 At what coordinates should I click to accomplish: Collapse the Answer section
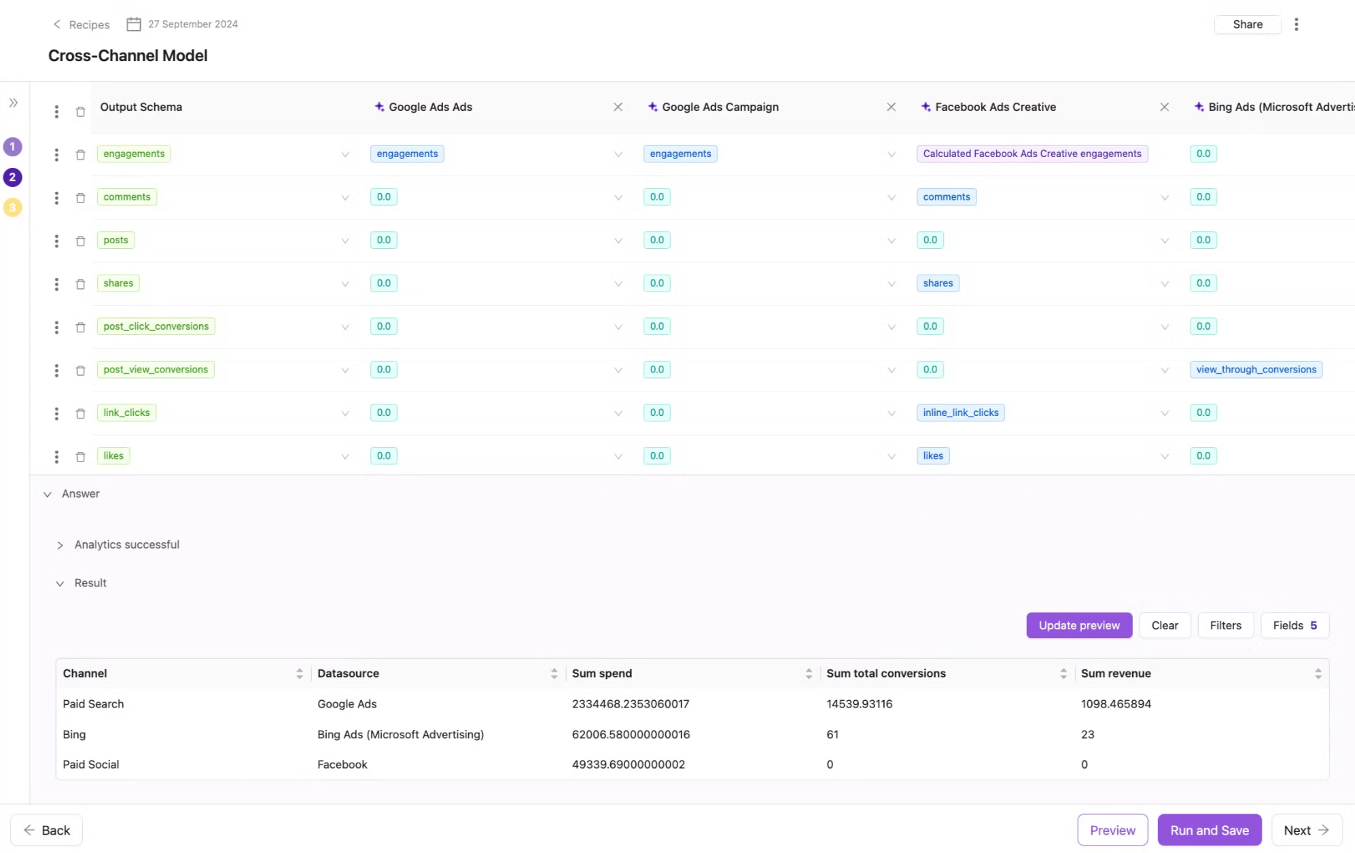(x=48, y=494)
